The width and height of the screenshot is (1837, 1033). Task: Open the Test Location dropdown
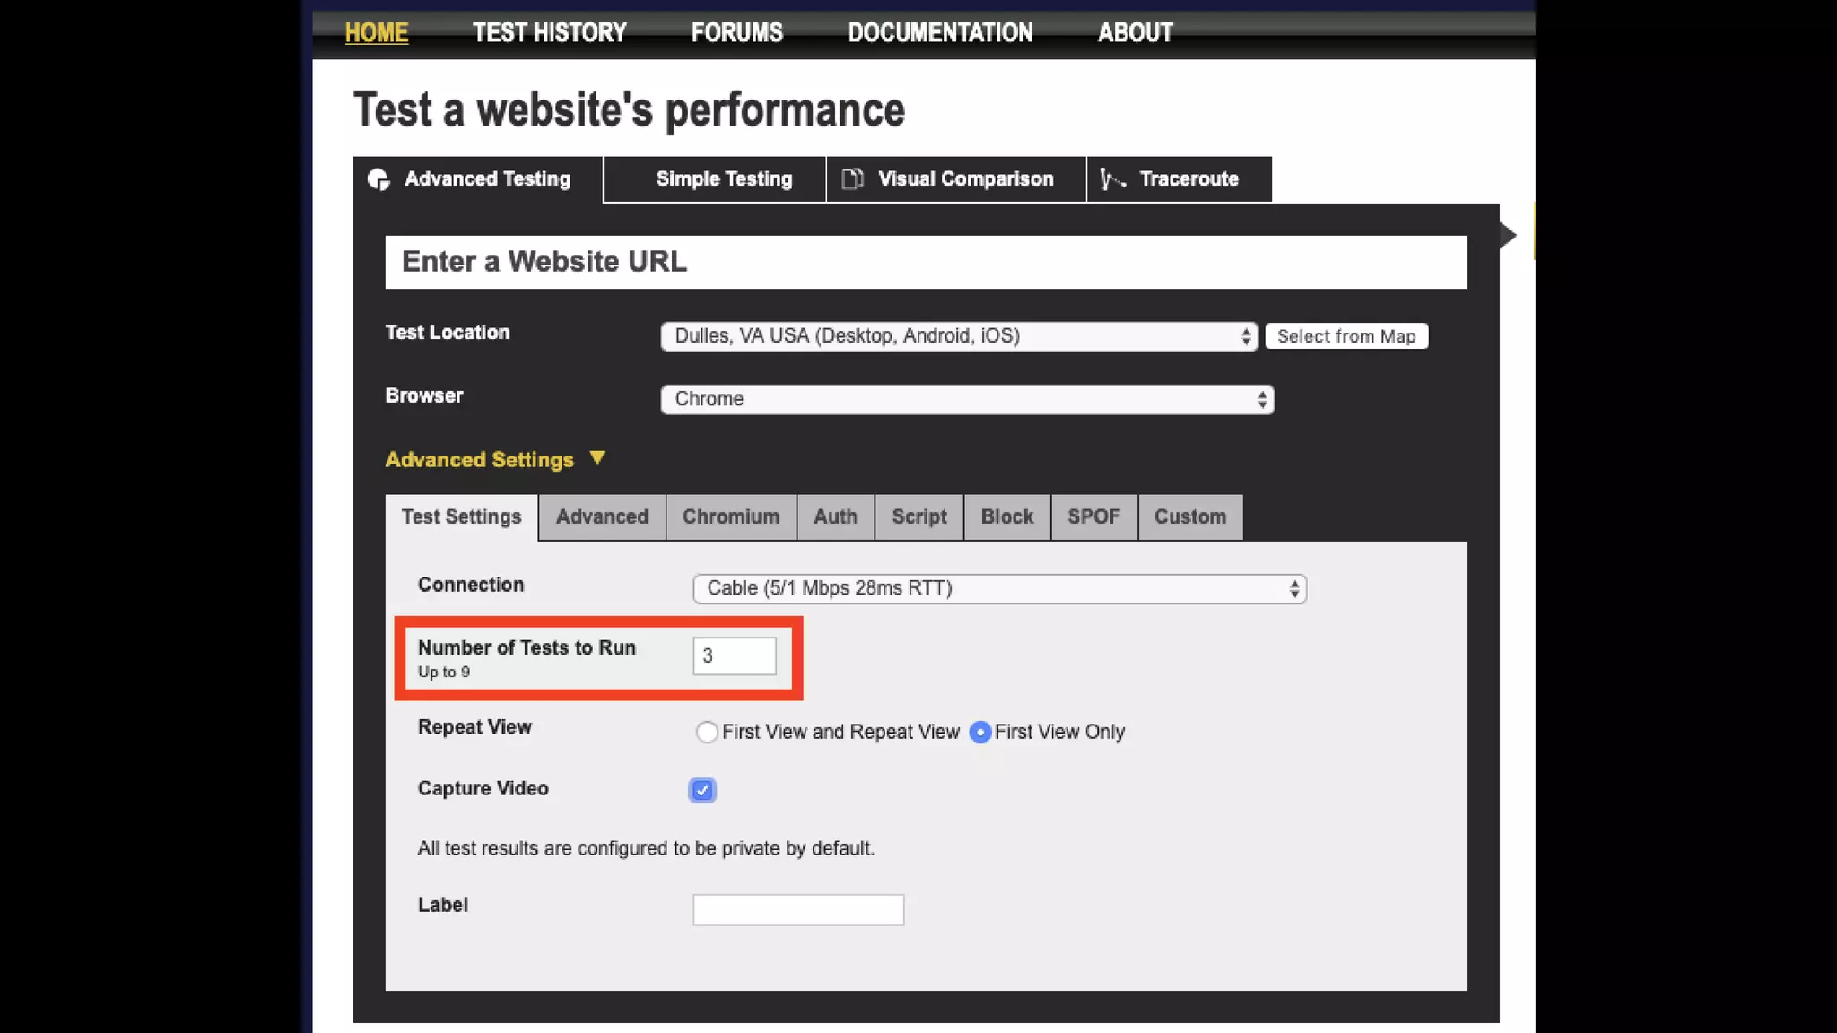tap(958, 336)
